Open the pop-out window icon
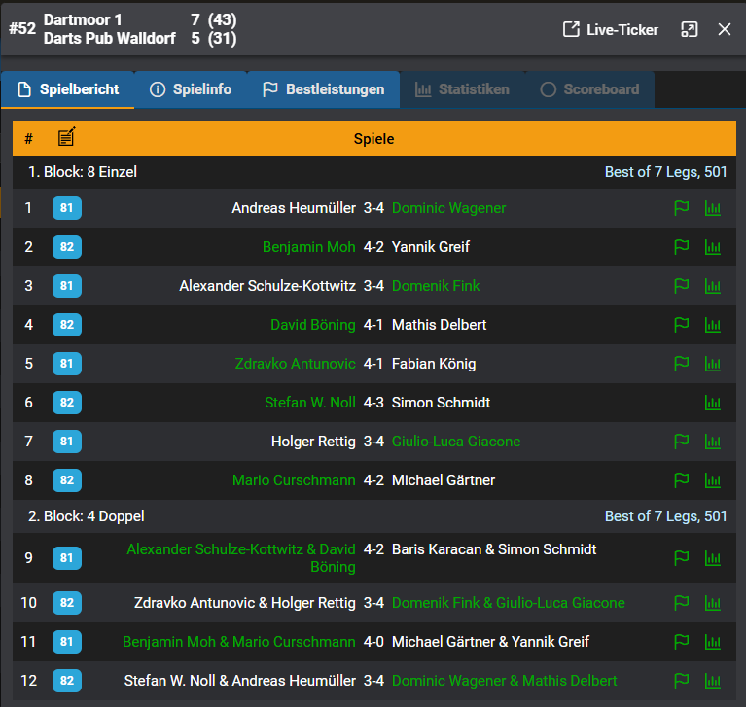The image size is (746, 707). [690, 29]
